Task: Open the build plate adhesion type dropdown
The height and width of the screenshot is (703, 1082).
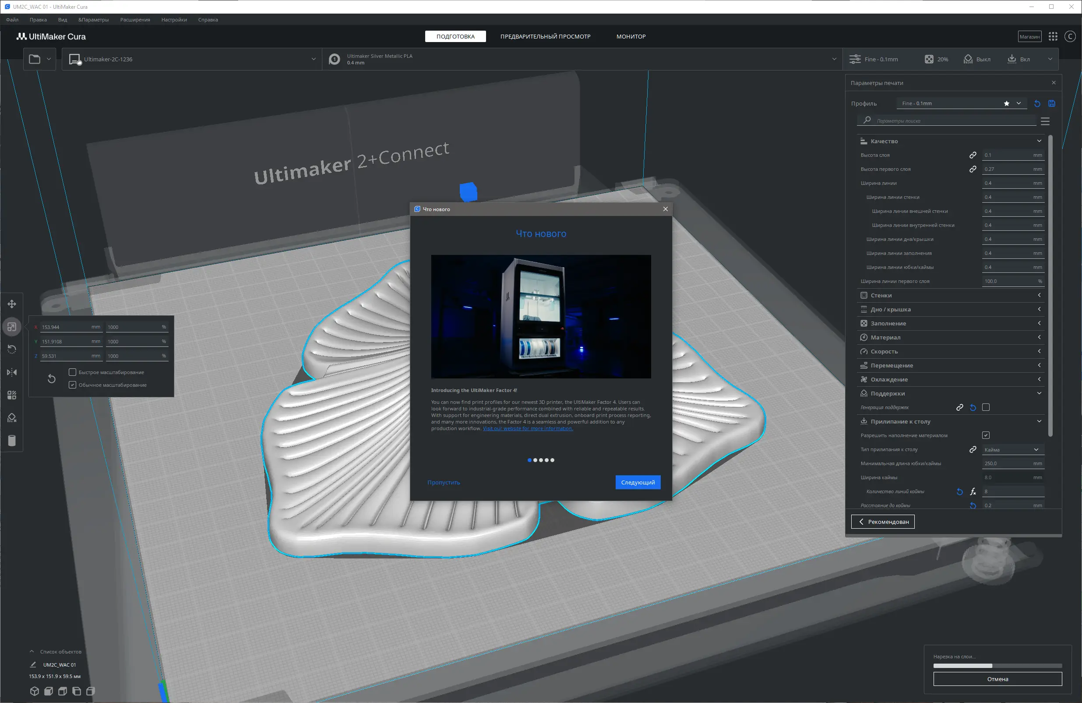Action: [x=1012, y=449]
